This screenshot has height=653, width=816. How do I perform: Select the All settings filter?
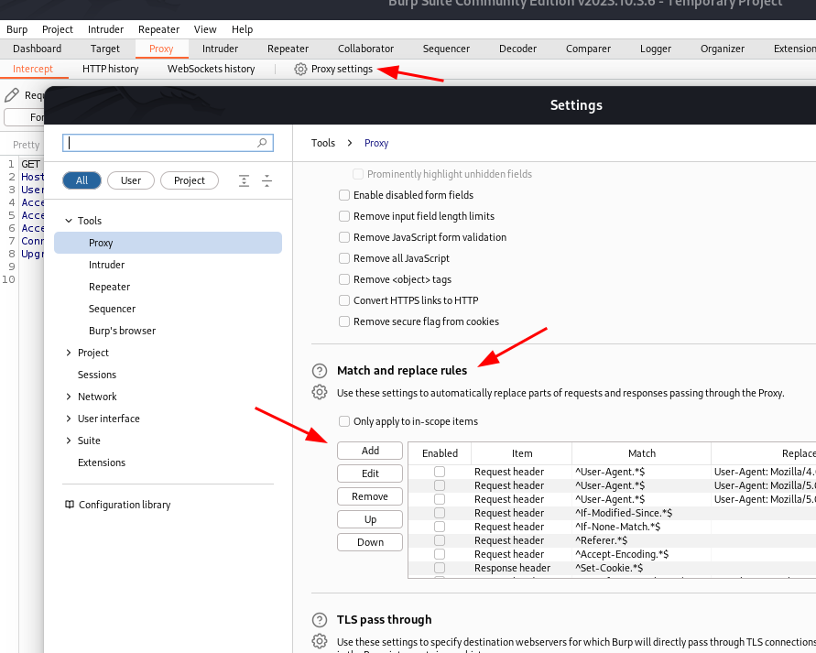click(x=82, y=180)
